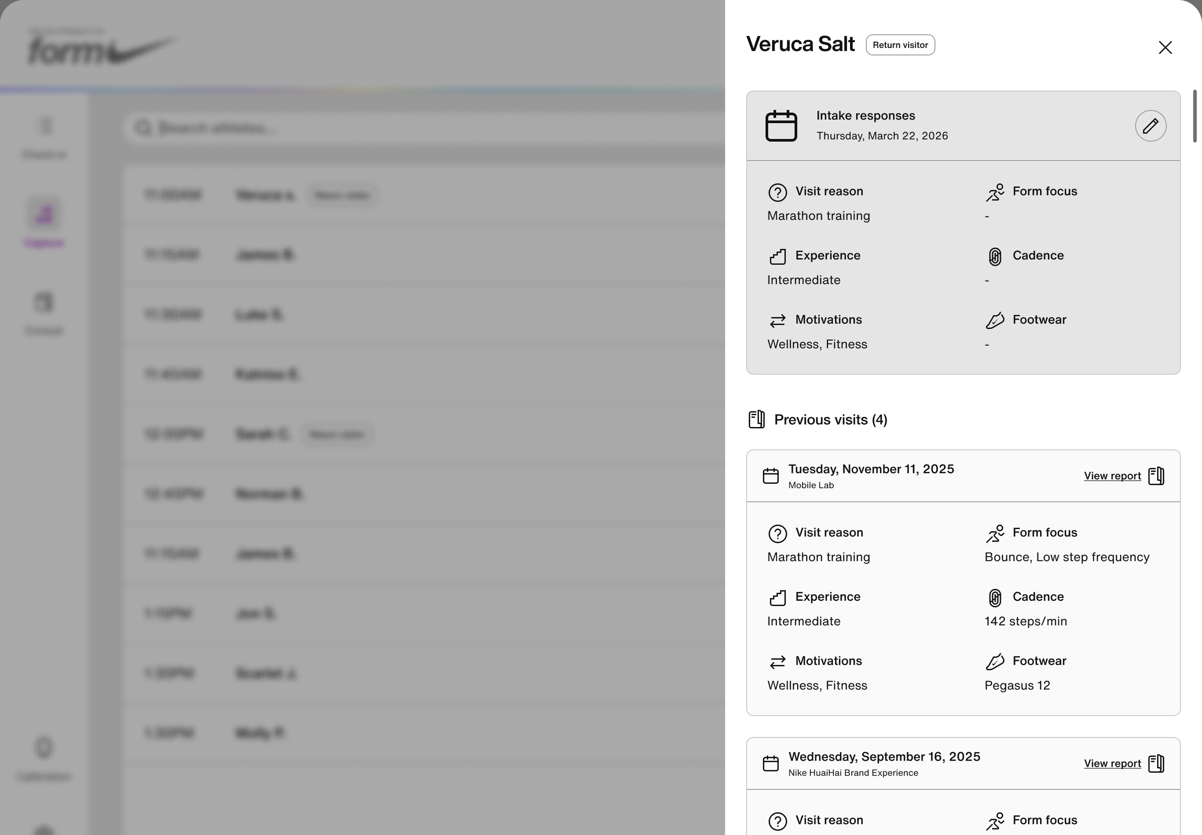Select 'Pegasus 12' footwear value
Viewport: 1202px width, 835px height.
click(x=1017, y=685)
